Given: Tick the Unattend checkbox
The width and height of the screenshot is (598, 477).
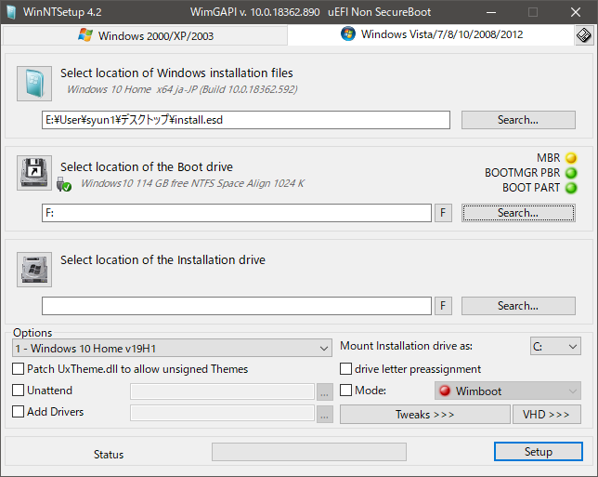Looking at the screenshot, I should click(x=18, y=391).
